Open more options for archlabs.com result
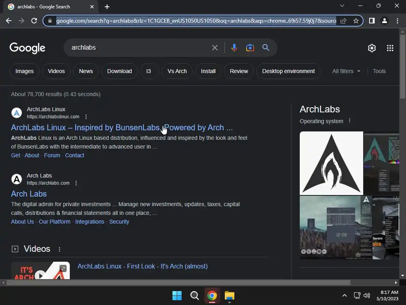Image resolution: width=406 pixels, height=305 pixels. click(76, 183)
